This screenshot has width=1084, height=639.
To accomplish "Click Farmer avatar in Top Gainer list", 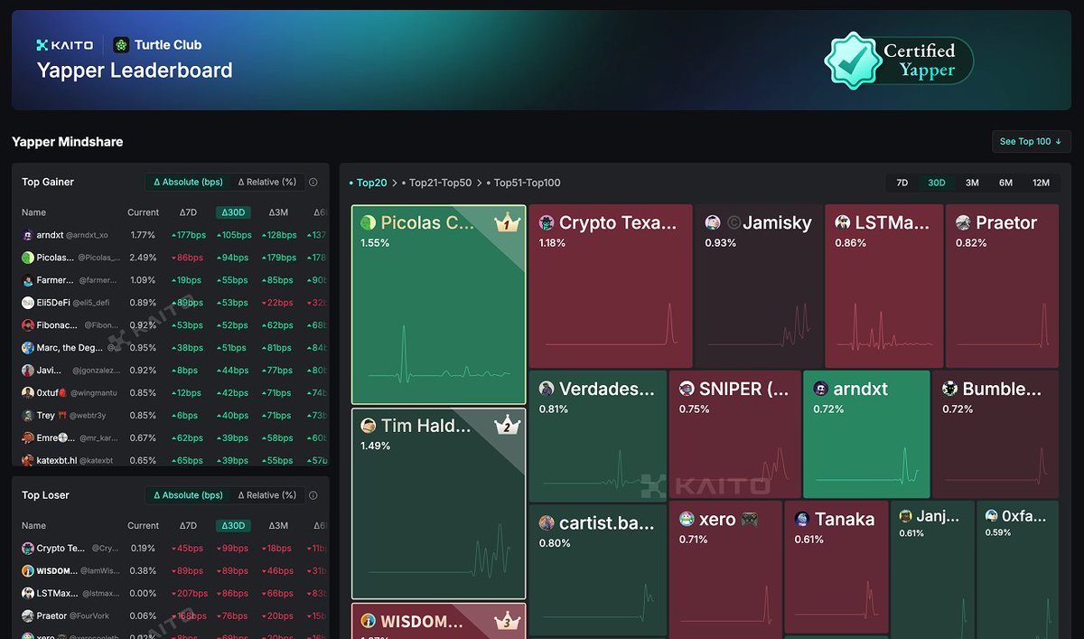I will click(28, 280).
